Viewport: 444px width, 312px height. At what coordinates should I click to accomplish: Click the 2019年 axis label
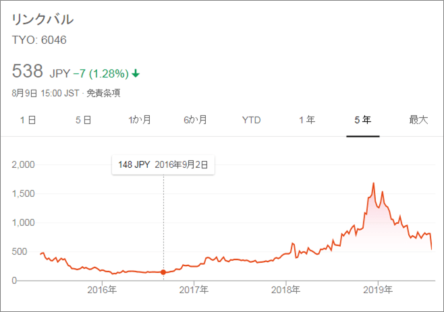point(378,290)
